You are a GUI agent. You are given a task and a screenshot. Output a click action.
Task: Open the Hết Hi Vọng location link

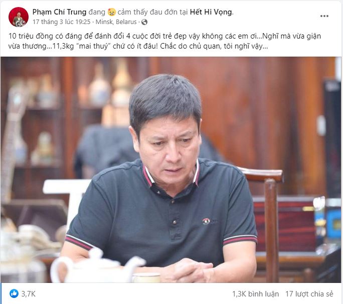211,12
